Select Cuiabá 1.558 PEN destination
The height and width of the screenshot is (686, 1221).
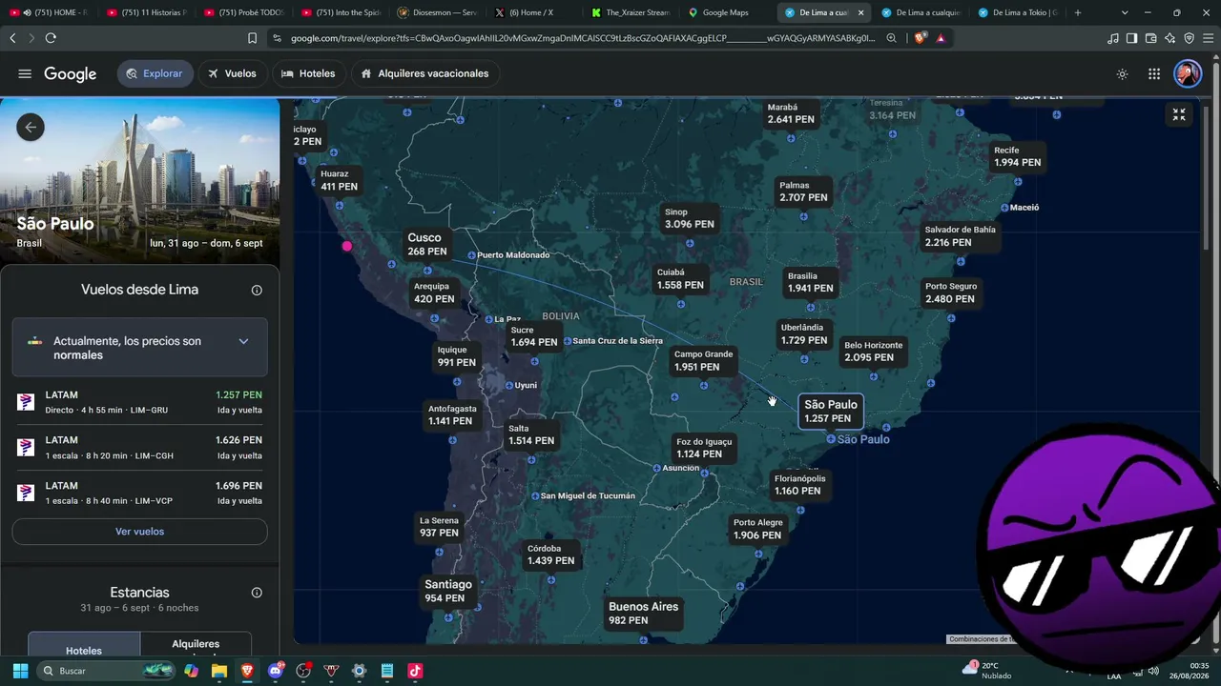click(679, 279)
